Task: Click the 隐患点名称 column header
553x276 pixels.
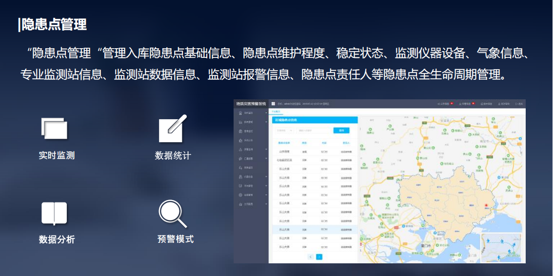Action: pos(284,143)
